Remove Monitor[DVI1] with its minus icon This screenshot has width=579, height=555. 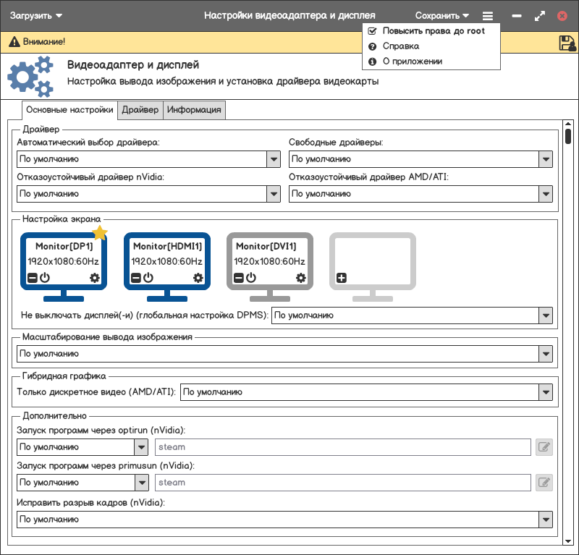[238, 278]
